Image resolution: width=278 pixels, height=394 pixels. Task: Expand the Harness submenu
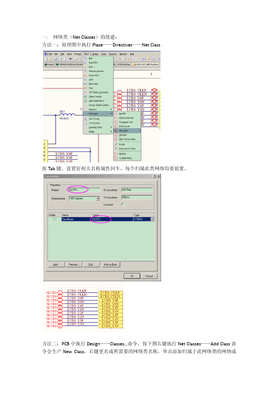pyautogui.click(x=98, y=109)
